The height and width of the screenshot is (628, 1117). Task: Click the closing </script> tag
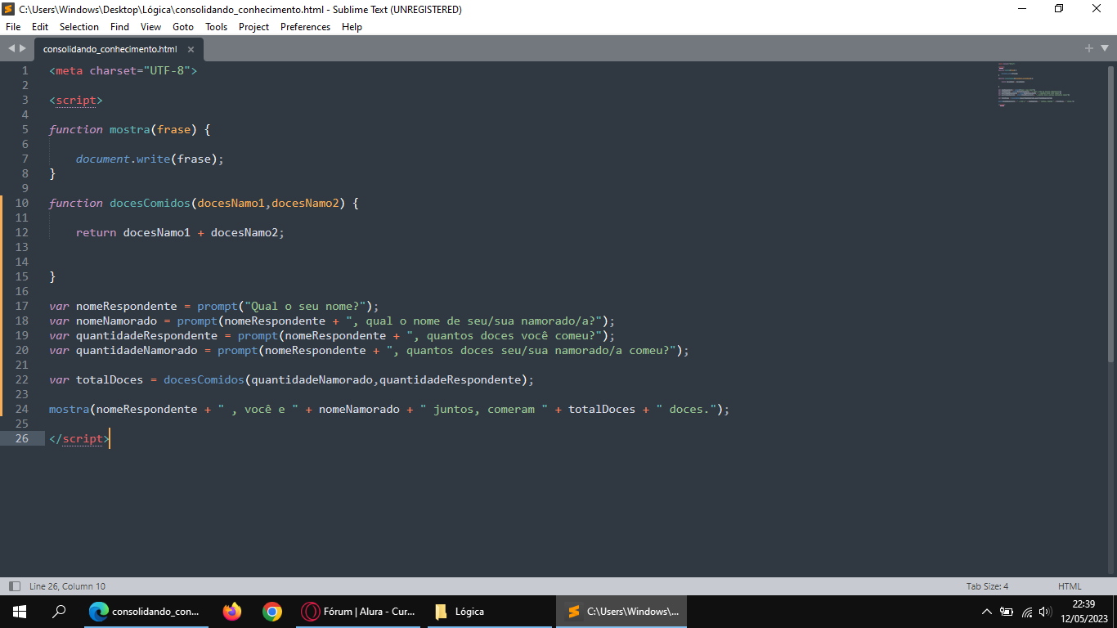79,438
